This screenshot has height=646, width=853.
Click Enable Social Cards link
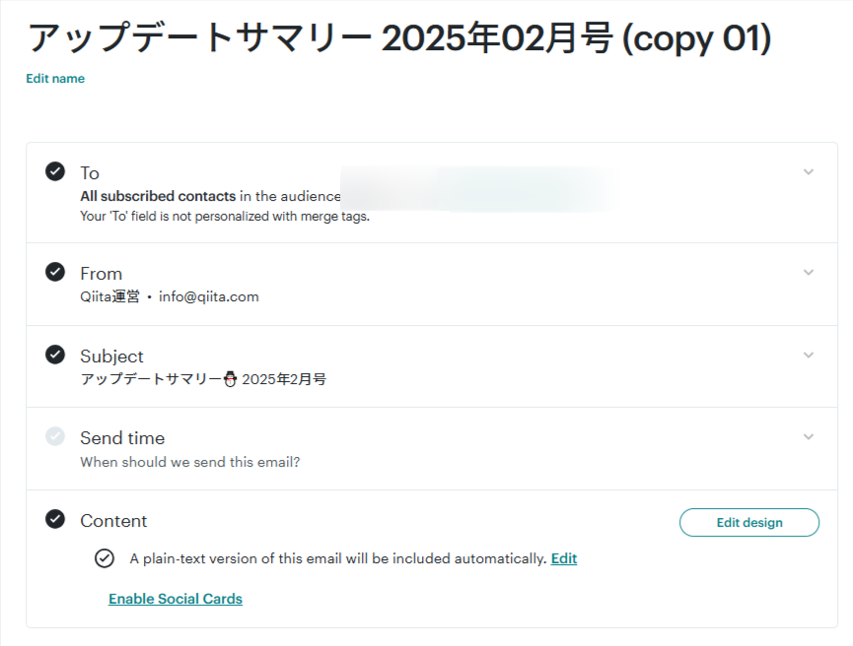point(176,599)
